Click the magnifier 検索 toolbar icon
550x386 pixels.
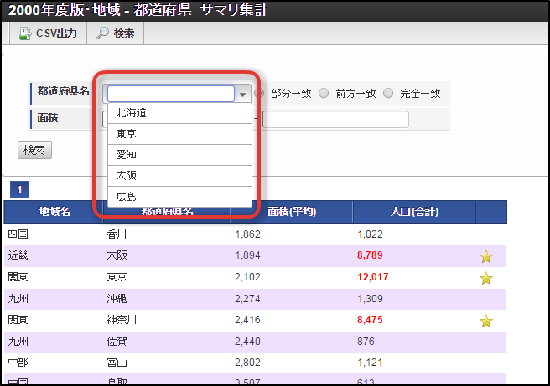[102, 33]
